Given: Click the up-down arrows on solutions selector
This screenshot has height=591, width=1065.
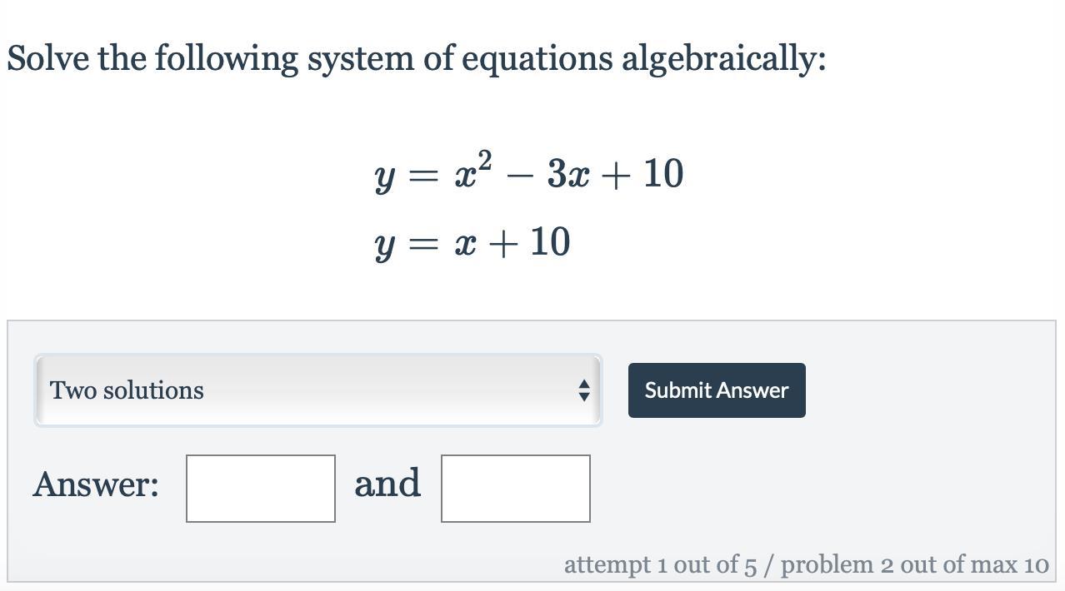Looking at the screenshot, I should (x=583, y=390).
